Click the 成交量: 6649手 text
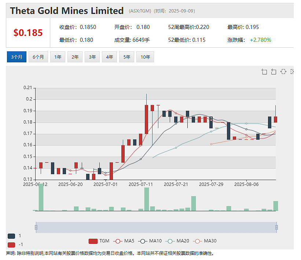This screenshot has height=260, width=301. 132,40
